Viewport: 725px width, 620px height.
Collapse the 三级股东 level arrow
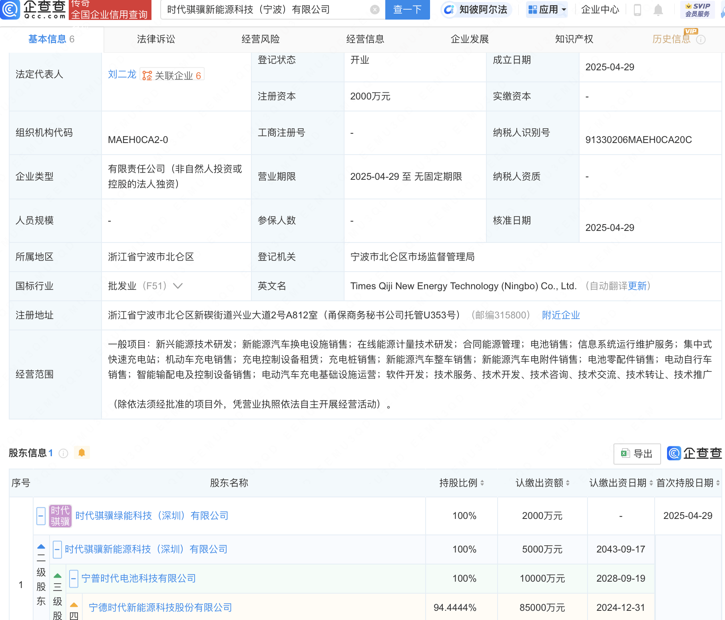pos(58,576)
